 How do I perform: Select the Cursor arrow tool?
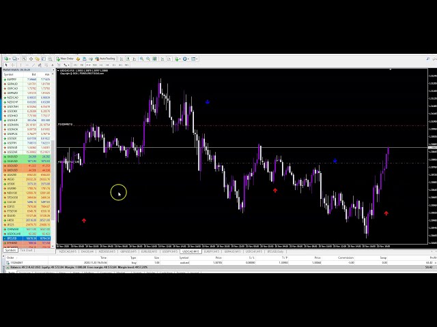pos(6,65)
